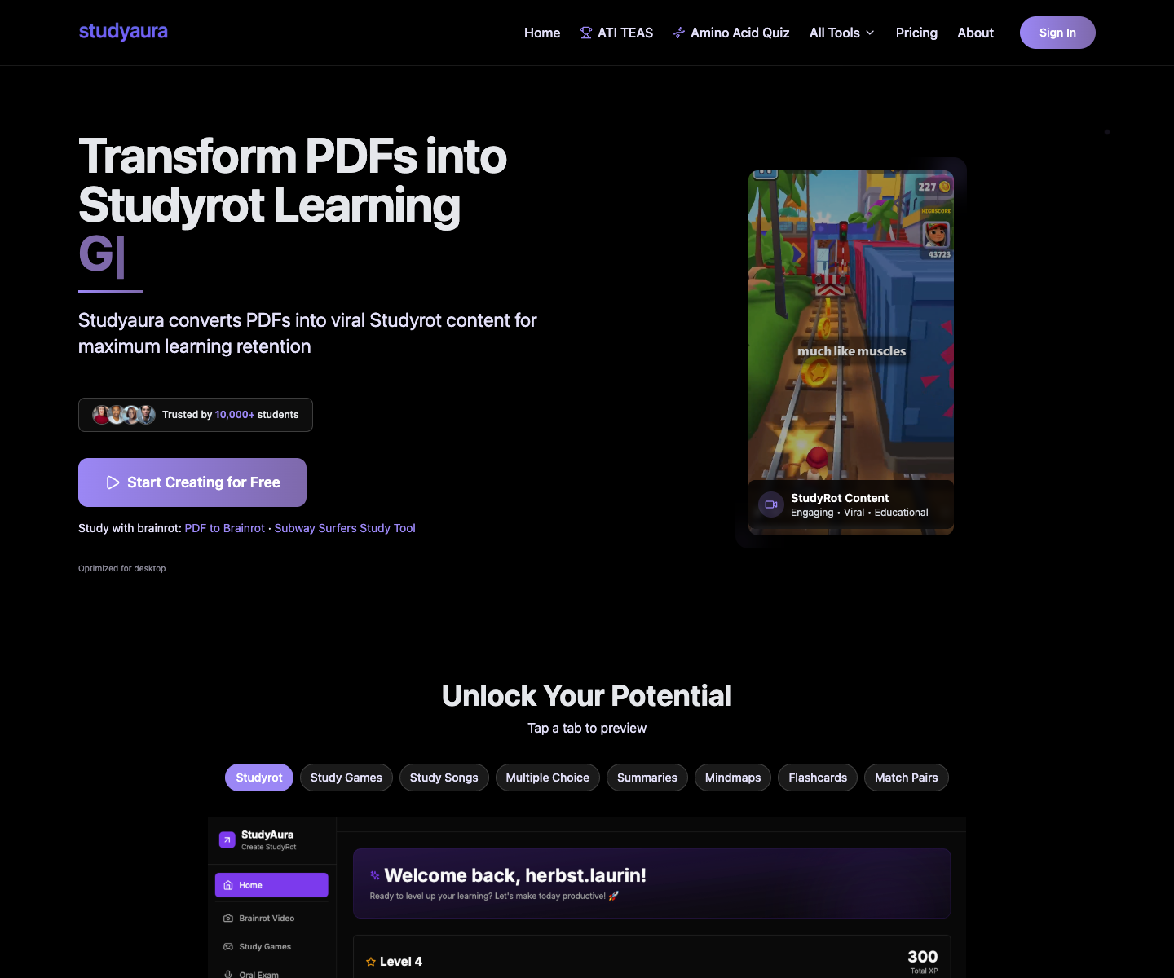Screen dimensions: 1174x978
Task: Switch to Study Songs tab
Action: (444, 778)
